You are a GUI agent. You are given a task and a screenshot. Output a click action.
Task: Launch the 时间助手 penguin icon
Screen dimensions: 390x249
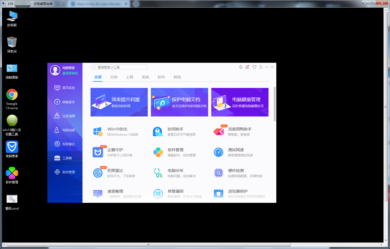point(158,132)
